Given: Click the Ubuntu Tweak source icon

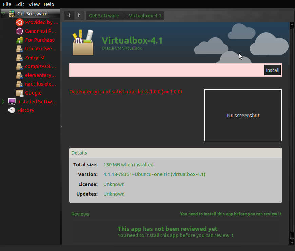Looking at the screenshot, I should click(x=20, y=49).
